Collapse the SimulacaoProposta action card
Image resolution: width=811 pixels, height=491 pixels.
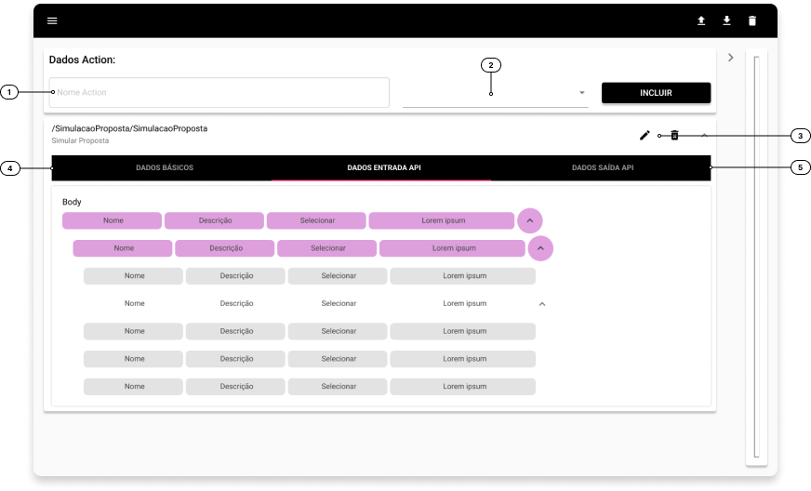coord(704,136)
